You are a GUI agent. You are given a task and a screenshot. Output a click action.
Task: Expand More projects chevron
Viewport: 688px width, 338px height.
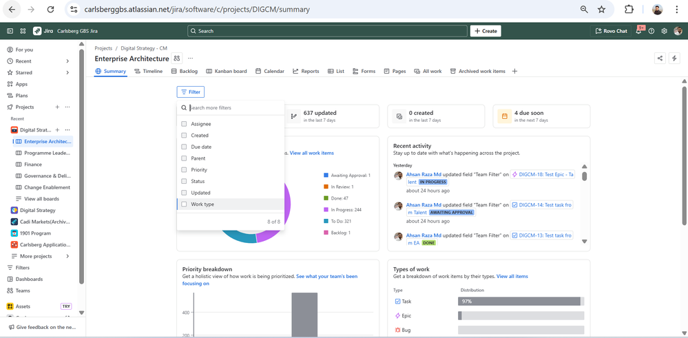coord(67,256)
